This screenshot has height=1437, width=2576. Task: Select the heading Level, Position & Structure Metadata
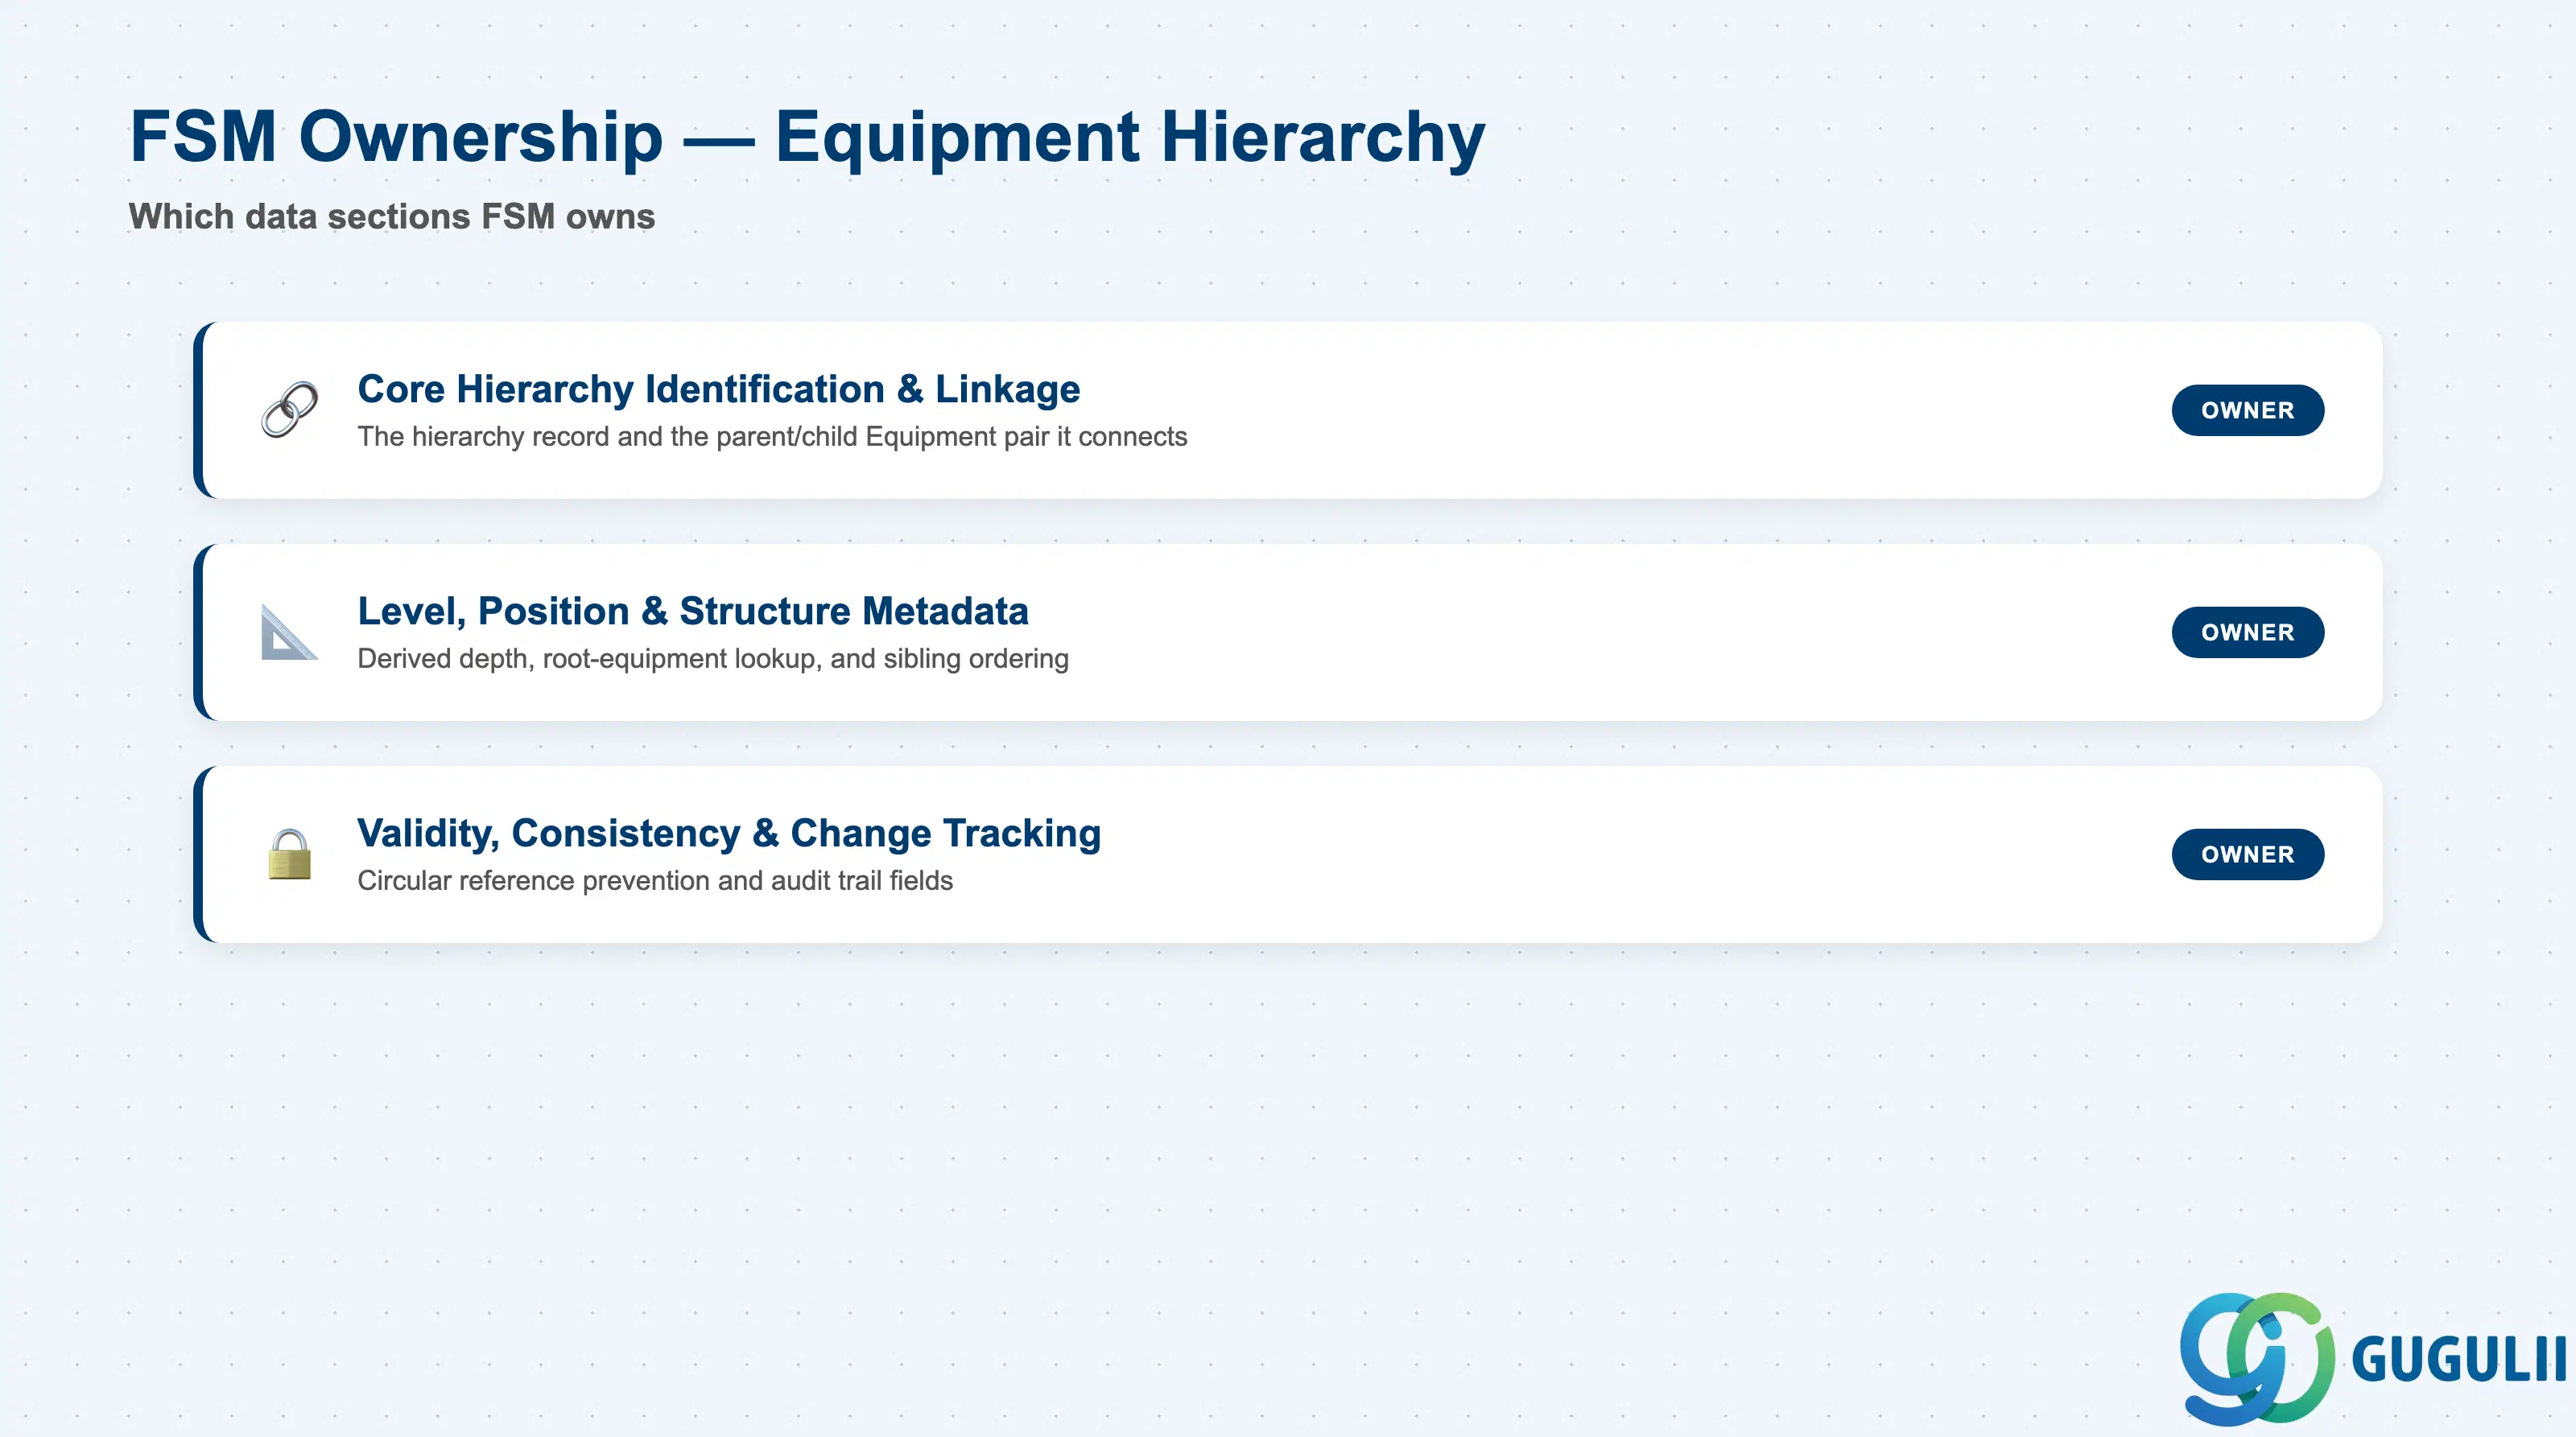[x=692, y=611]
